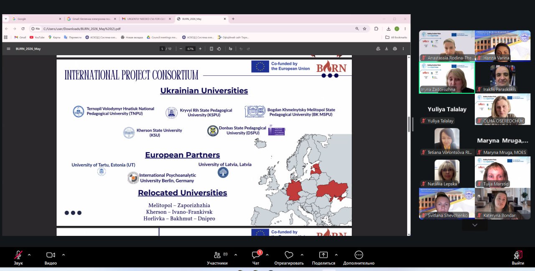
Task: Select Kateryna Bondar's video tile
Action: coord(503,203)
